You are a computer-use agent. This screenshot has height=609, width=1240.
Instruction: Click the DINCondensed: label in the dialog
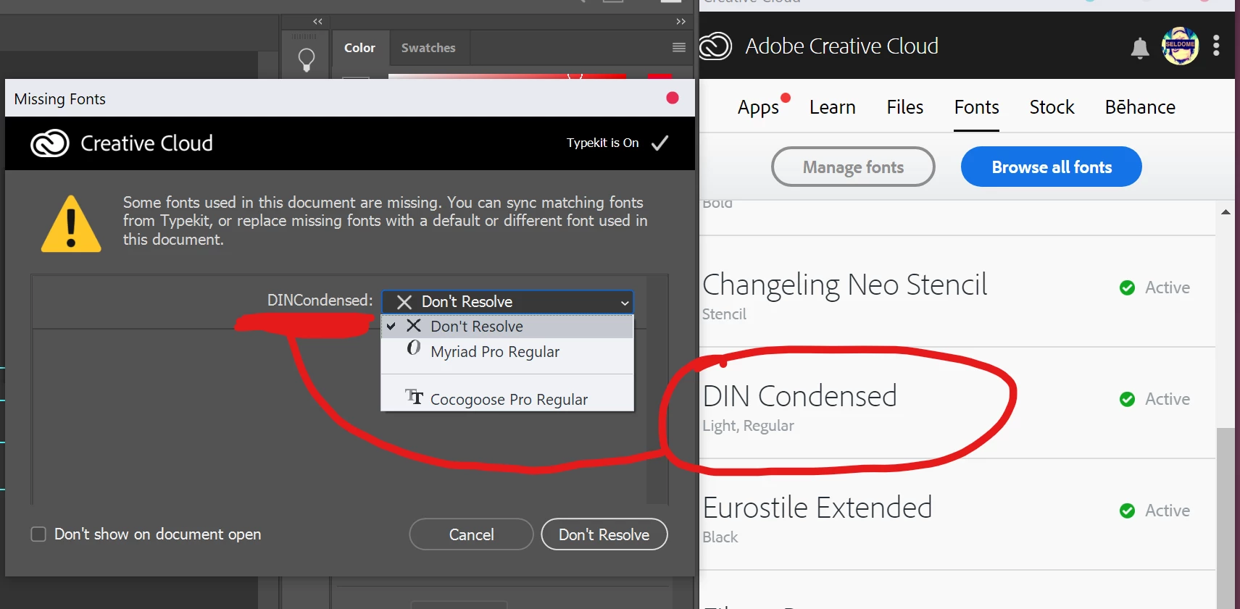click(320, 300)
